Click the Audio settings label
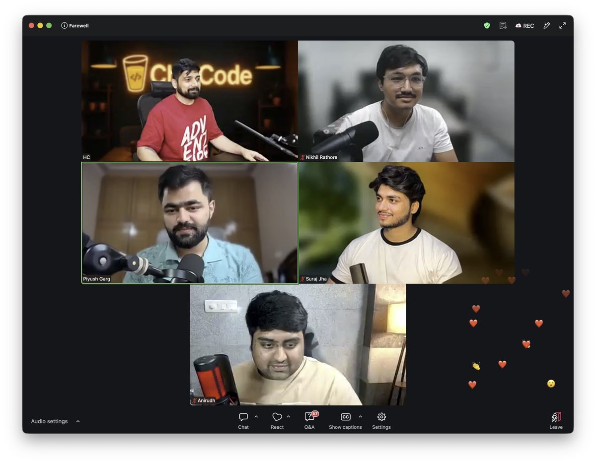 49,421
